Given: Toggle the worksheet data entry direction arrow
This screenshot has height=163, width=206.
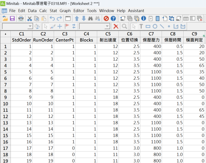Looking at the screenshot, I should click(x=5, y=34).
